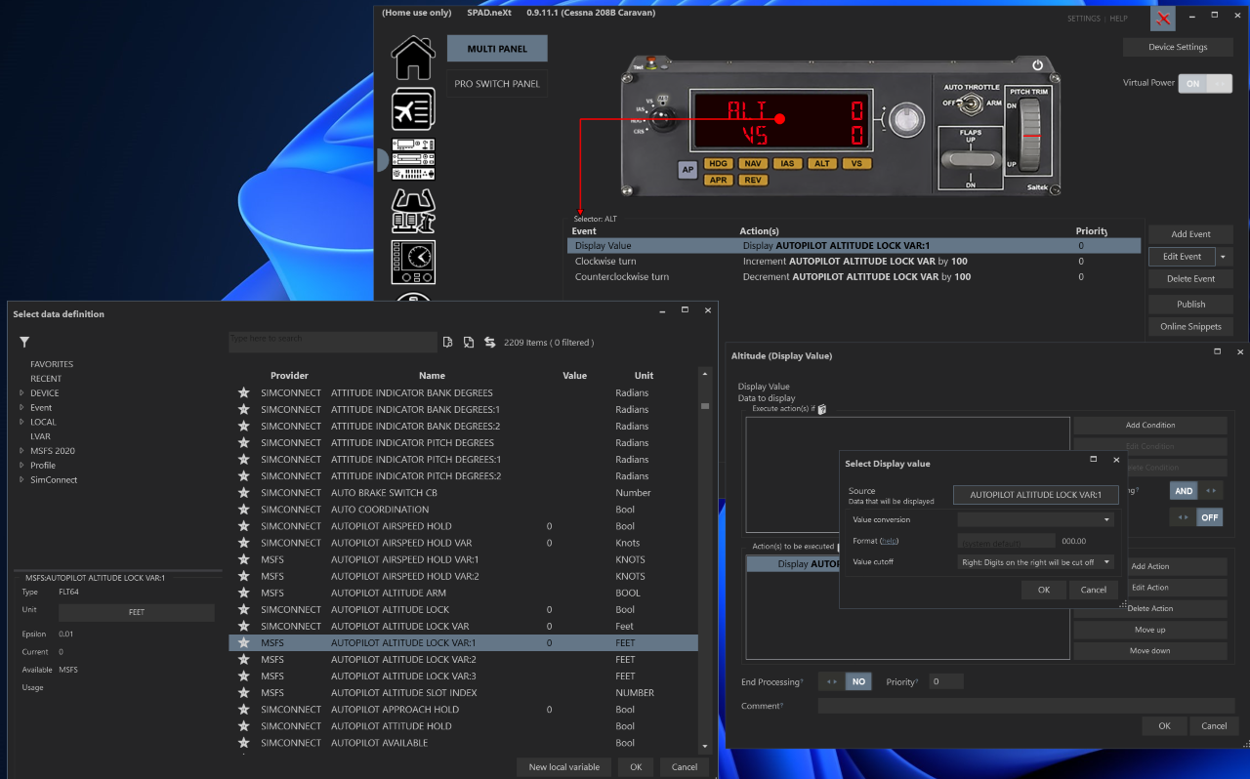Open Value conversion dropdown
This screenshot has width=1250, height=779.
[x=1035, y=519]
